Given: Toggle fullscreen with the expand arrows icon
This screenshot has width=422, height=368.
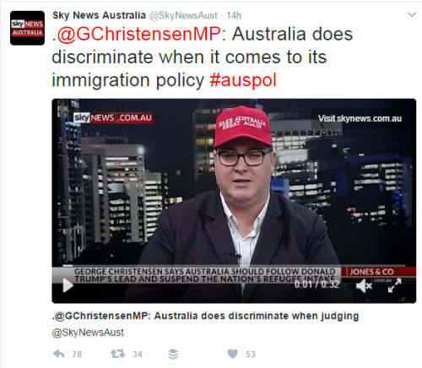Looking at the screenshot, I should click(394, 285).
